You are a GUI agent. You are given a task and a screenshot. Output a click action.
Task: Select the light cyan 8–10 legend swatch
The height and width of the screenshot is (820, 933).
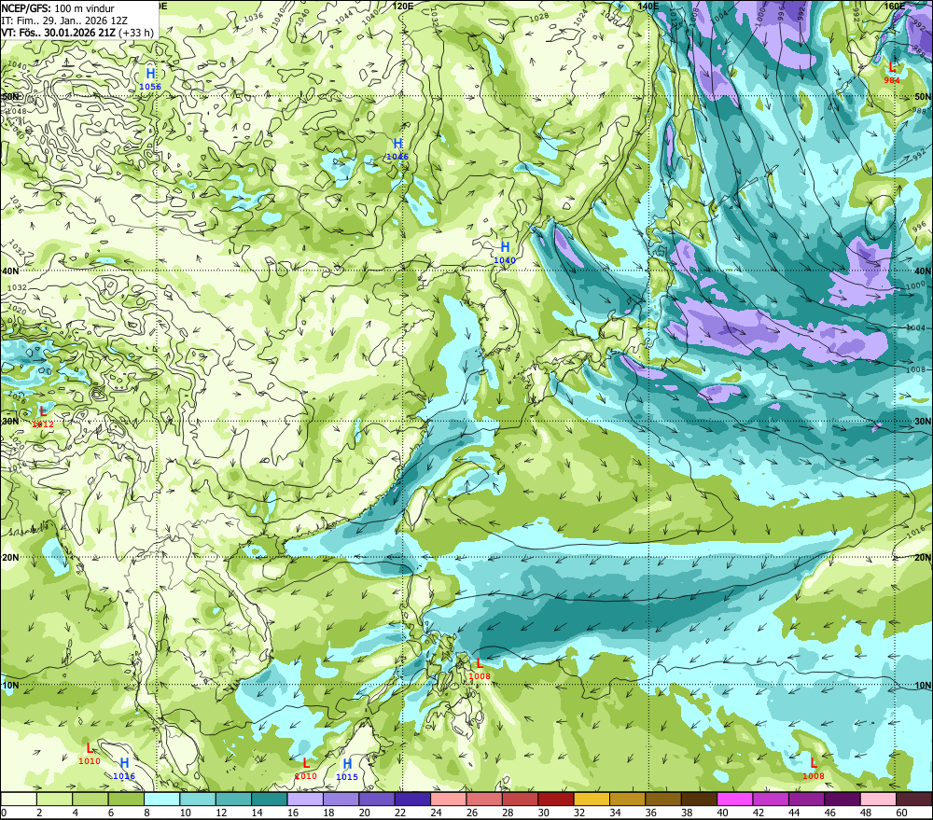click(162, 799)
